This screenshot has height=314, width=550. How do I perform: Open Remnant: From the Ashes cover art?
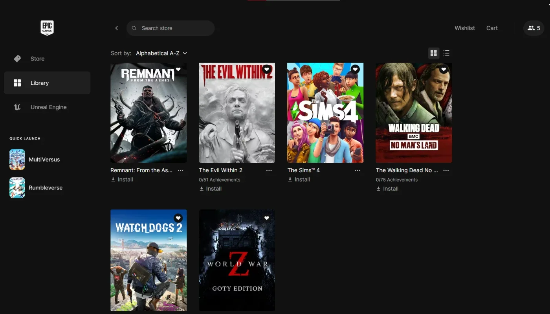(x=148, y=113)
